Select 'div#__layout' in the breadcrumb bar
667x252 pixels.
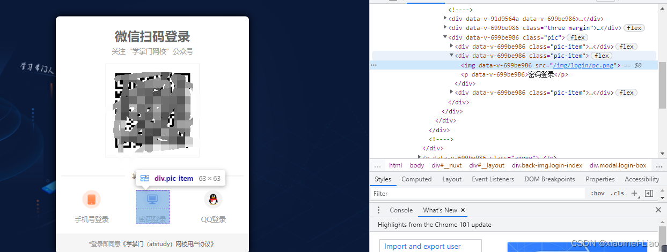[x=487, y=165]
